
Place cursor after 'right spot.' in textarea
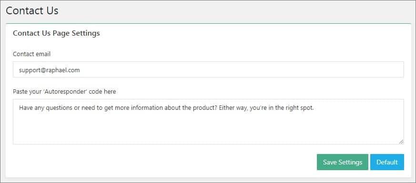(315, 108)
